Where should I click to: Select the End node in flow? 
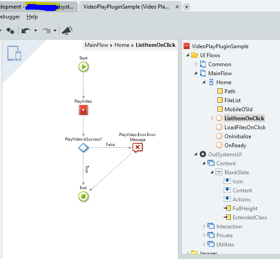point(83,196)
